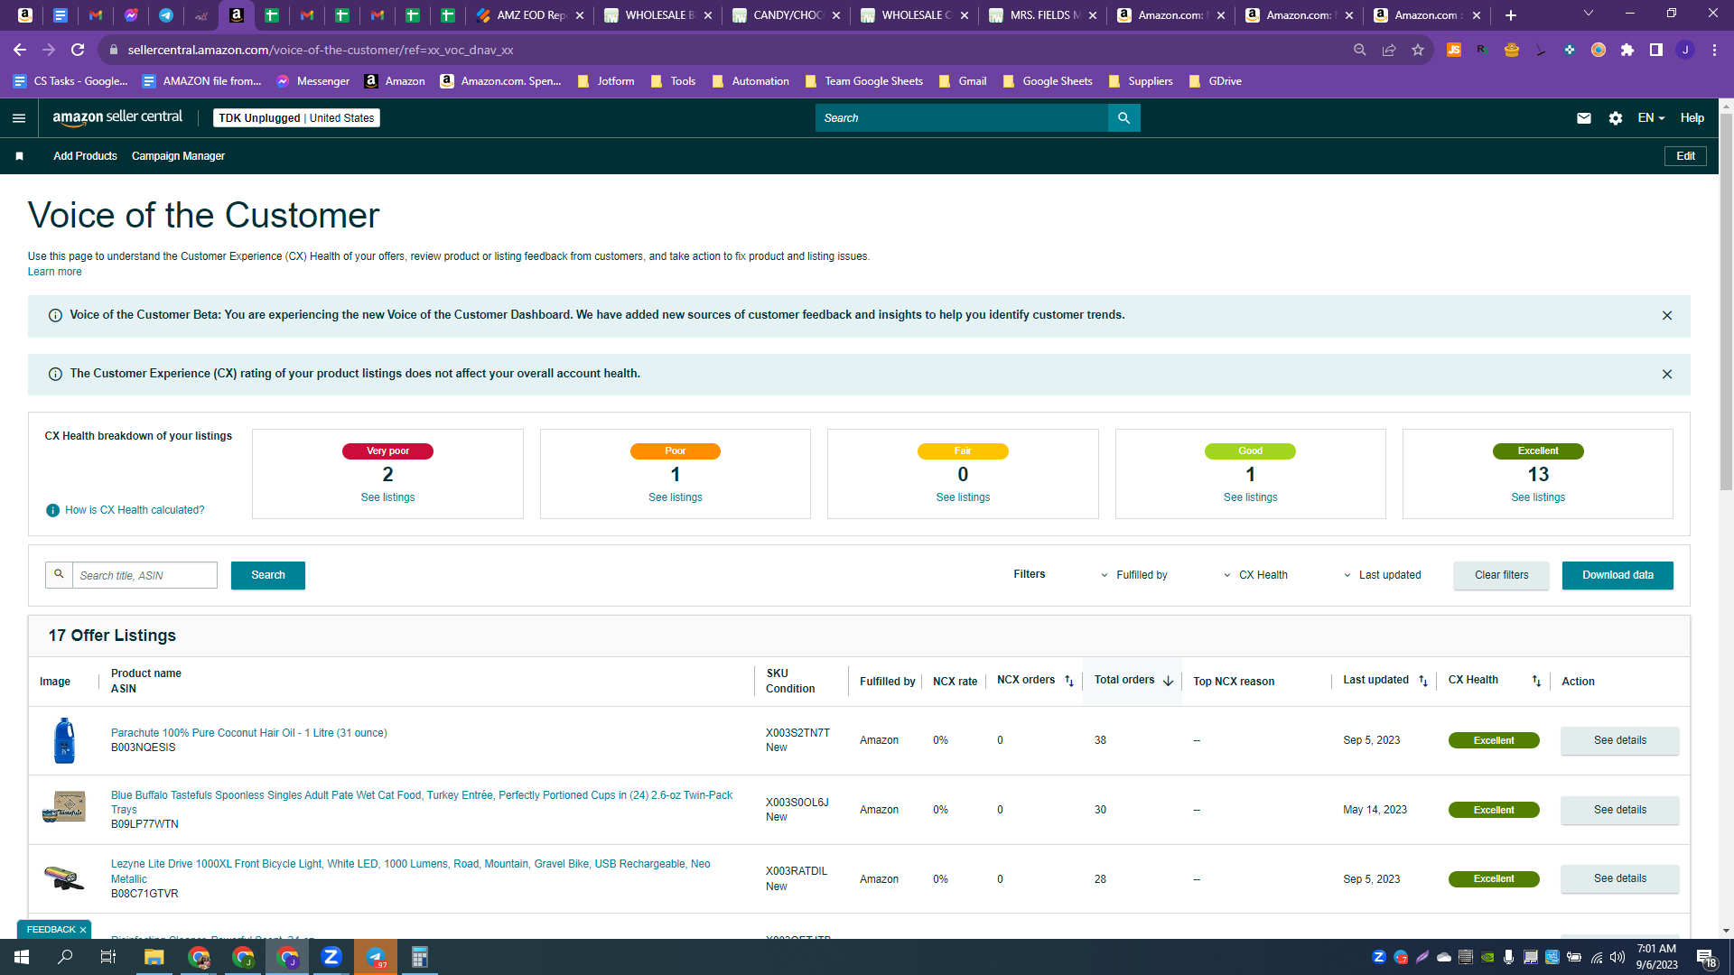Open the Add Products menu item

click(85, 156)
